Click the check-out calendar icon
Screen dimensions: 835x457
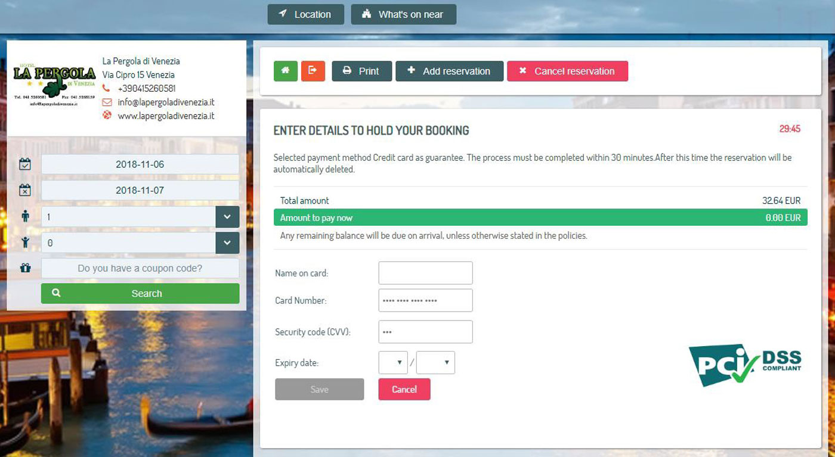25,190
